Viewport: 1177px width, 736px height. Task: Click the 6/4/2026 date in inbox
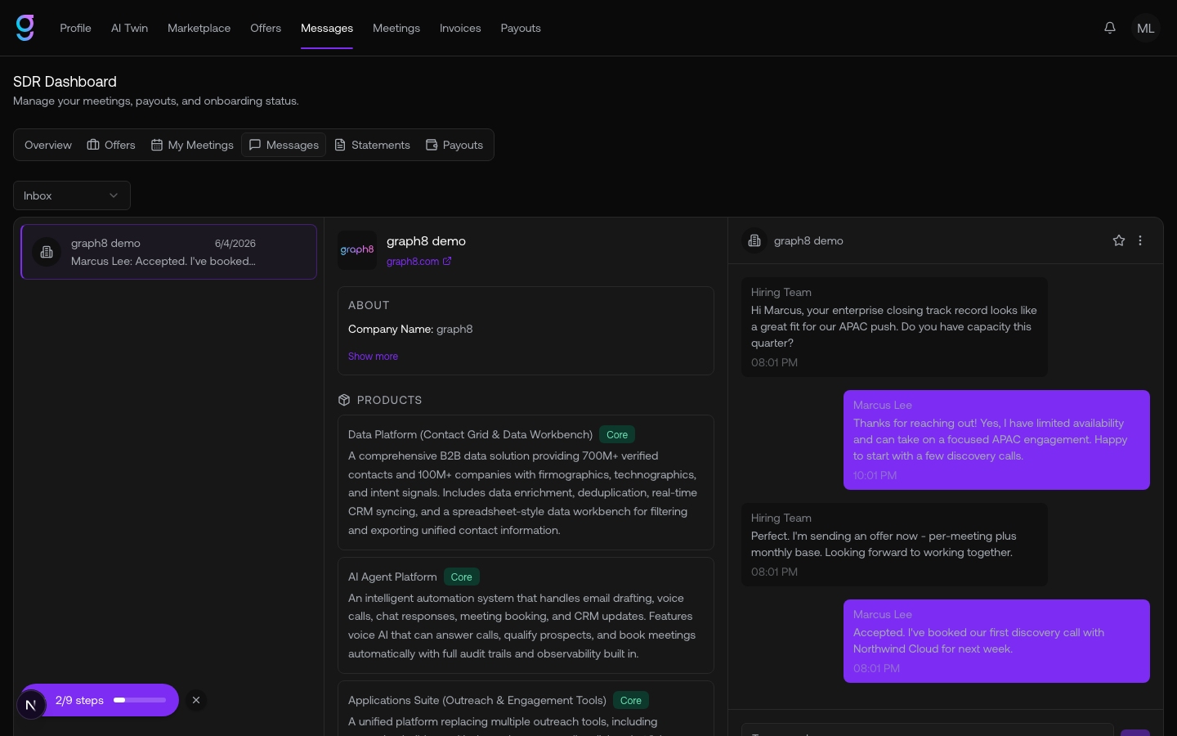pos(235,244)
